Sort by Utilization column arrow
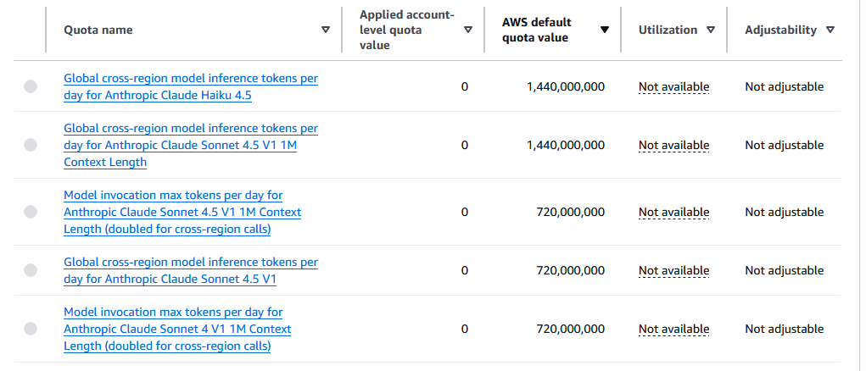This screenshot has width=866, height=371. click(710, 30)
